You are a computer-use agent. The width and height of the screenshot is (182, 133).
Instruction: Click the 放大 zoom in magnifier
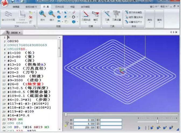click(43, 16)
